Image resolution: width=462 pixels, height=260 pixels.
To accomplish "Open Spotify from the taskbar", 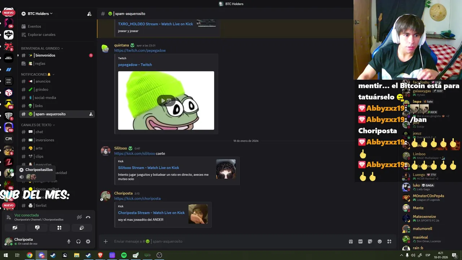I will click(124, 255).
